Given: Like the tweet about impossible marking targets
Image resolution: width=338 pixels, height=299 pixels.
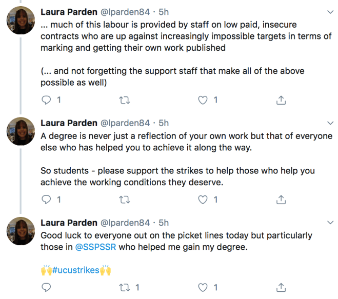Looking at the screenshot, I should (204, 101).
